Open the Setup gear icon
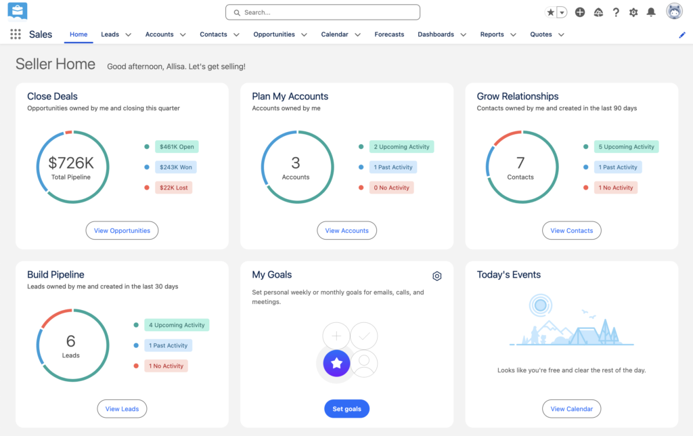The height and width of the screenshot is (436, 693). pos(633,12)
